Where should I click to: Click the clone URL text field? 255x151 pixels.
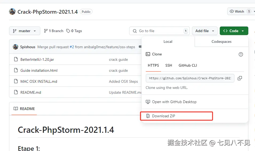[x=190, y=78]
